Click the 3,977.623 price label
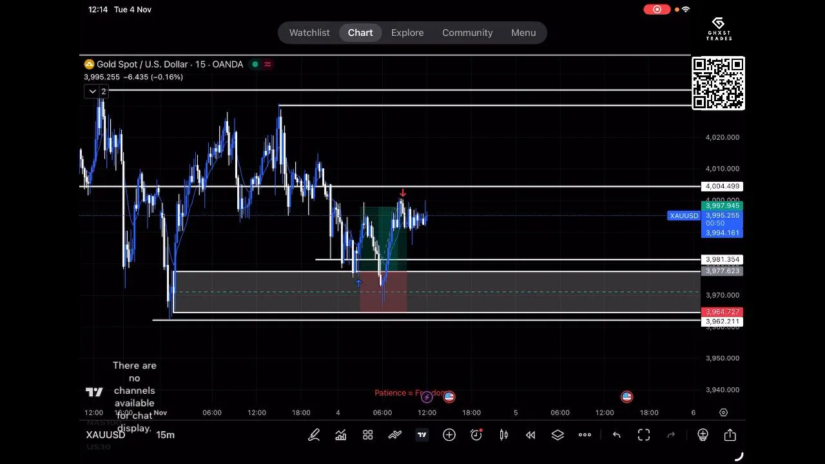Viewport: 825px width, 464px height. click(722, 271)
